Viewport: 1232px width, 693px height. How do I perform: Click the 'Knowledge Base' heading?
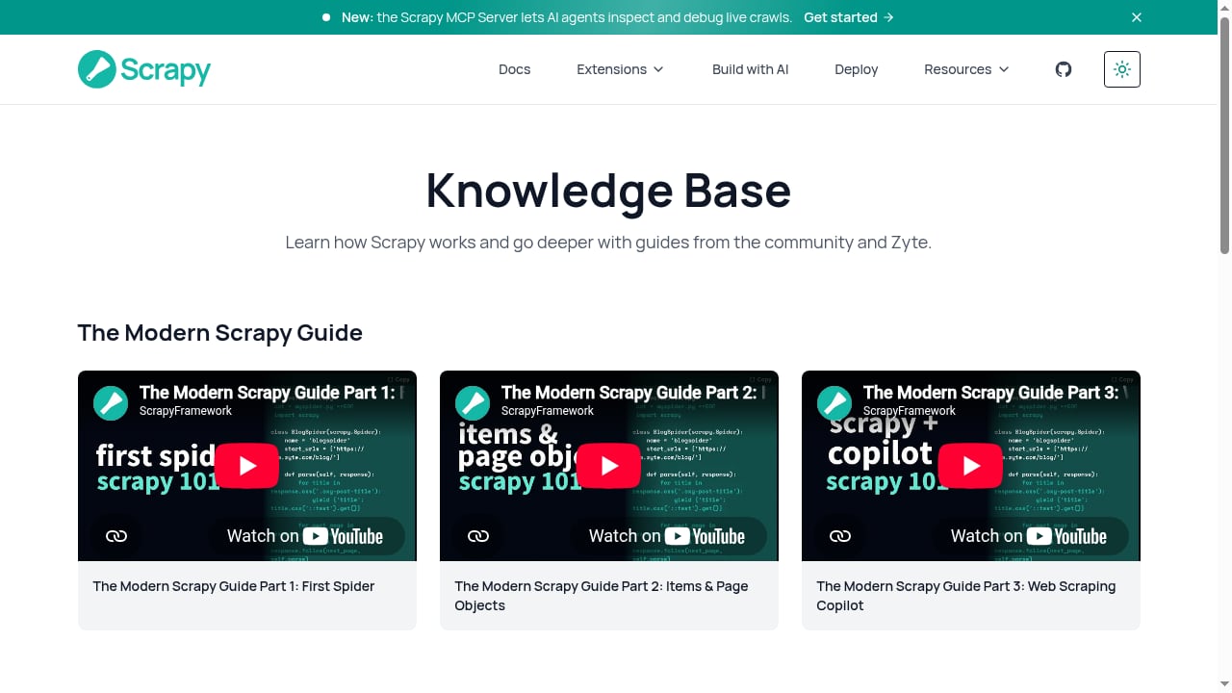click(608, 190)
